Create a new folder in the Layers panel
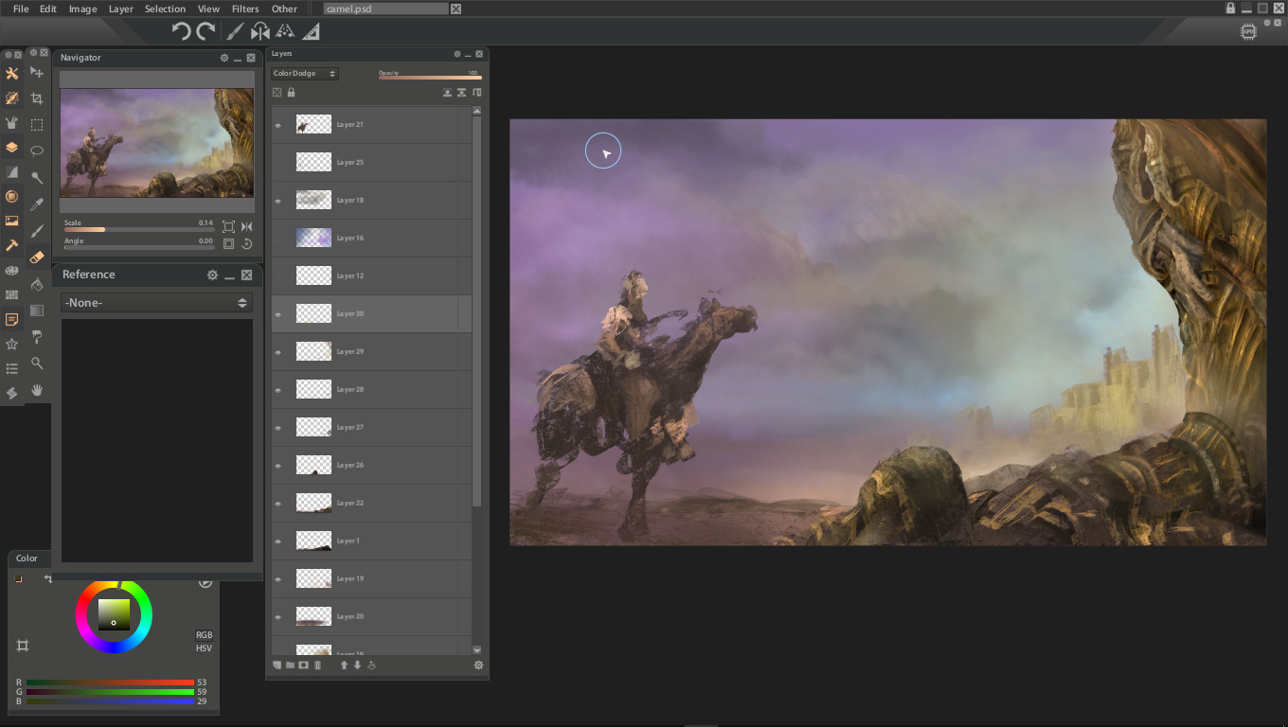This screenshot has height=727, width=1288. (291, 665)
